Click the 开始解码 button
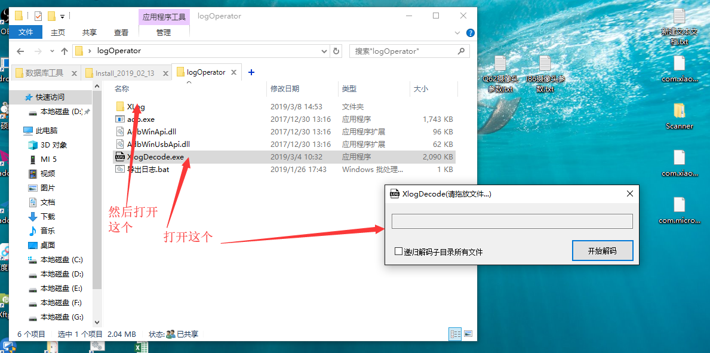 pyautogui.click(x=602, y=251)
